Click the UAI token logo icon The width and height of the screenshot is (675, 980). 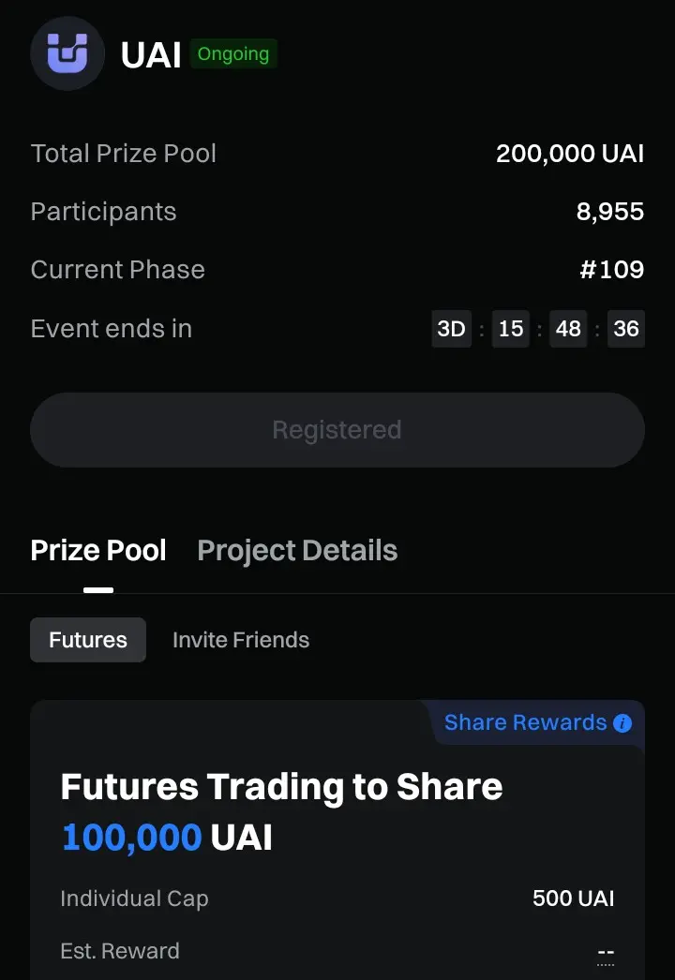[x=67, y=54]
